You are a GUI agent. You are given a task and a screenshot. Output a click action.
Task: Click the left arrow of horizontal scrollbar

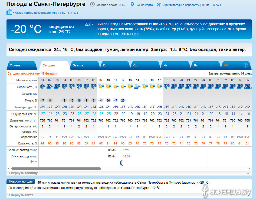[x=9, y=168]
